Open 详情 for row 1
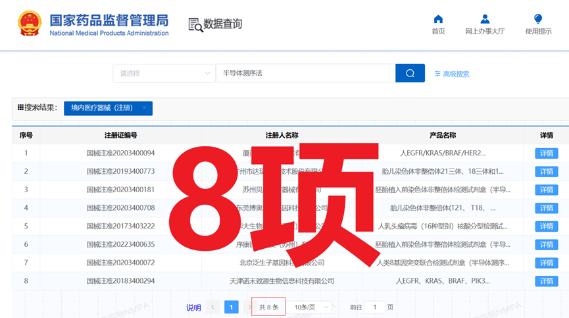The height and width of the screenshot is (318, 569). point(546,153)
